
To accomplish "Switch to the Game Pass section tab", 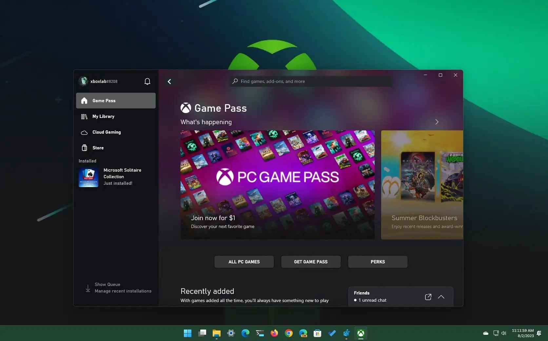I will [x=104, y=101].
